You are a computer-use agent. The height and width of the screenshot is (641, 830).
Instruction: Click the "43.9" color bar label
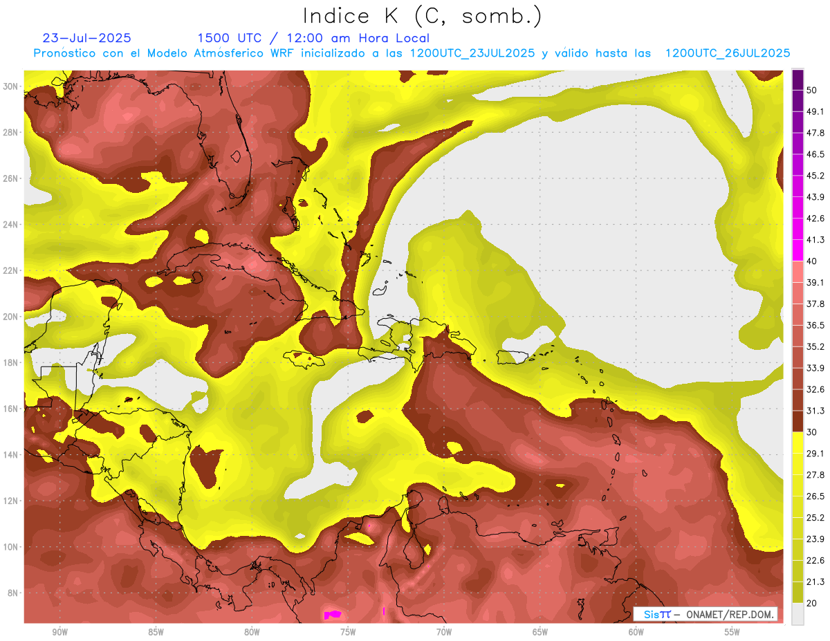tap(815, 197)
